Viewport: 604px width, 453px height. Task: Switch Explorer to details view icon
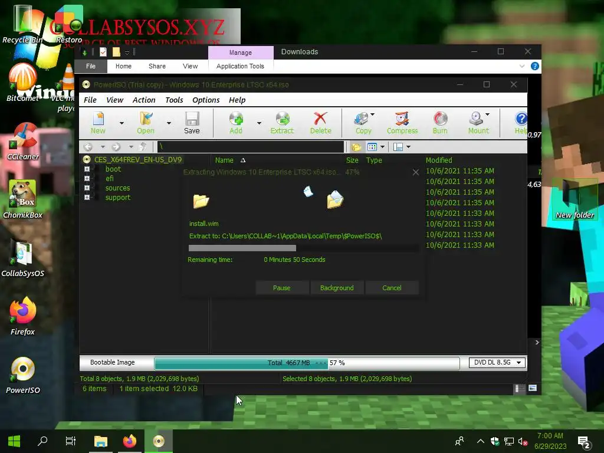[x=520, y=388]
